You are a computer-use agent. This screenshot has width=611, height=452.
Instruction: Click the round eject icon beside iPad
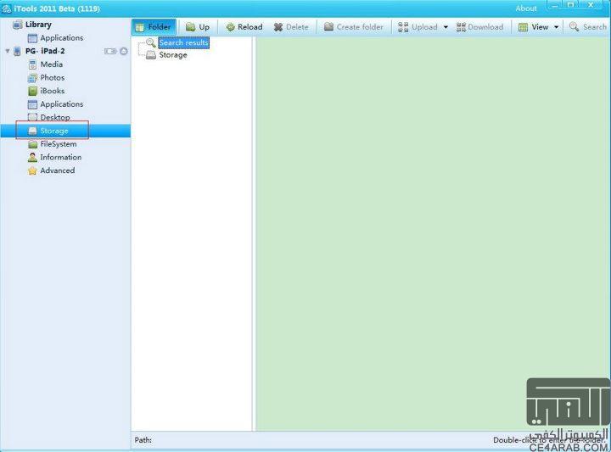click(124, 51)
